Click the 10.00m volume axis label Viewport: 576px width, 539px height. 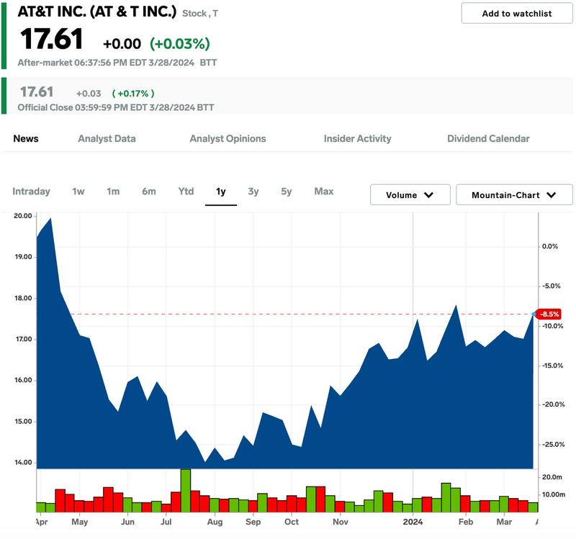554,494
